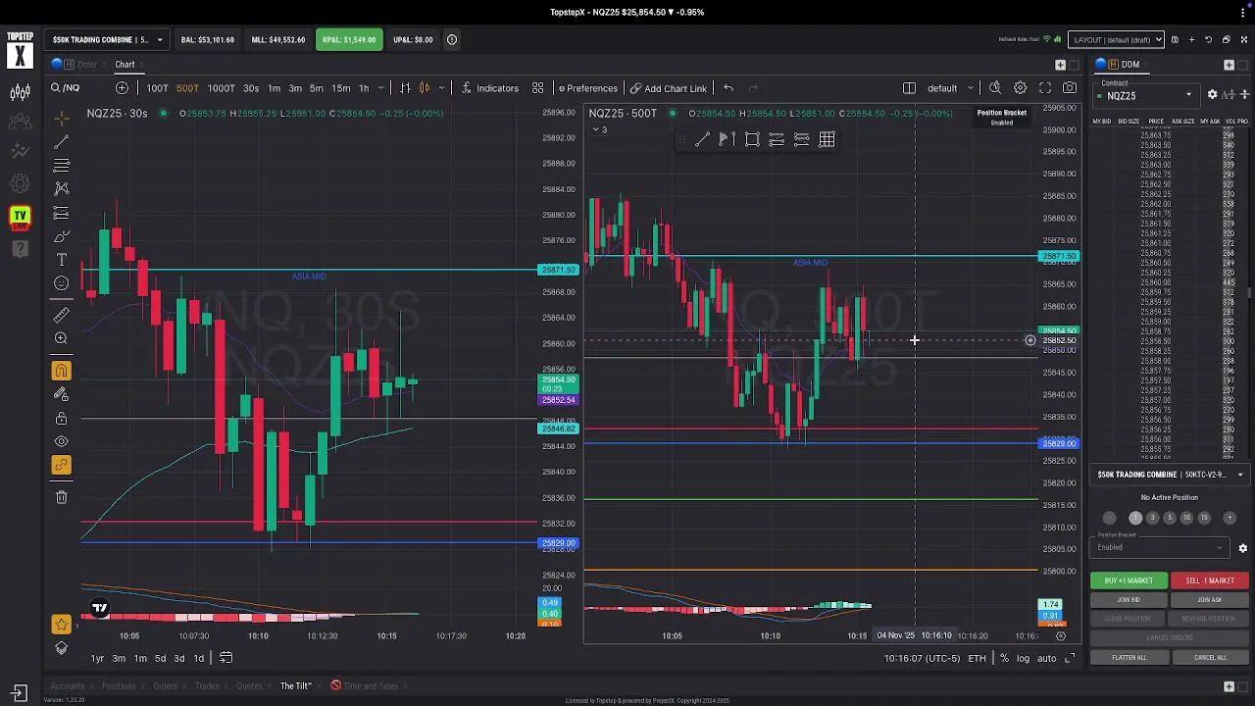Switch to the Chart tab

125,65
